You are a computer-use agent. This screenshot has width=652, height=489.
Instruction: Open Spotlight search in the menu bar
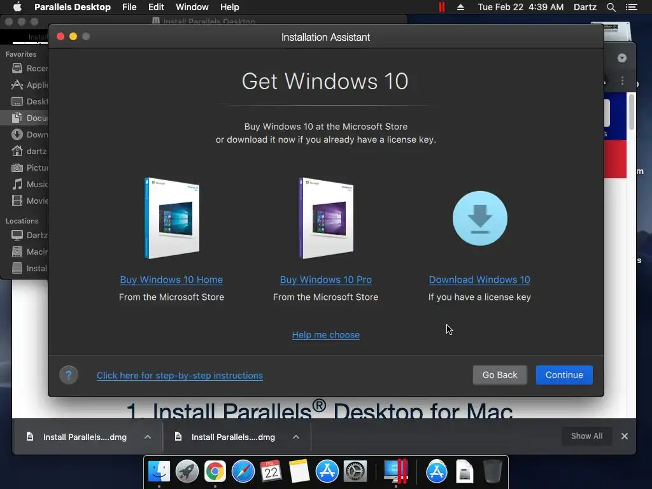(x=611, y=7)
